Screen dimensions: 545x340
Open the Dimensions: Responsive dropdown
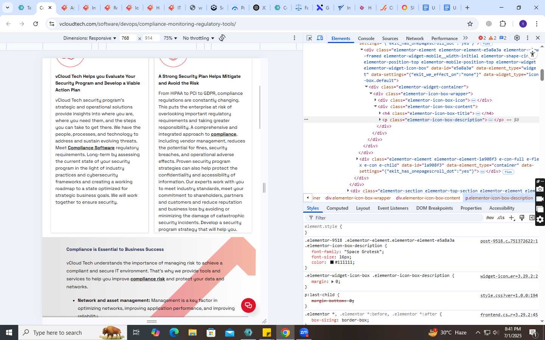click(x=90, y=38)
